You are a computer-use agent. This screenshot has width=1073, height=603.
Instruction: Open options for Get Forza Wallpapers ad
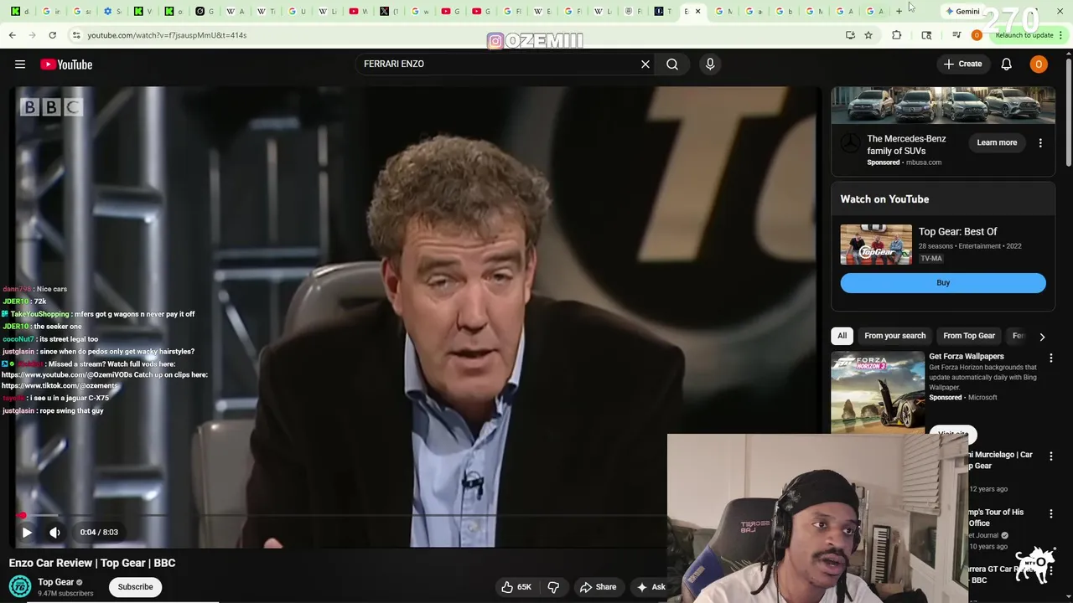[x=1050, y=358]
